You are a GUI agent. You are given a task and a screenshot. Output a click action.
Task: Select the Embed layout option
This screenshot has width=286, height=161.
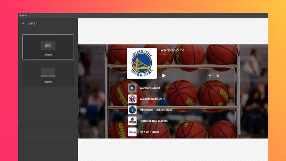click(x=48, y=47)
